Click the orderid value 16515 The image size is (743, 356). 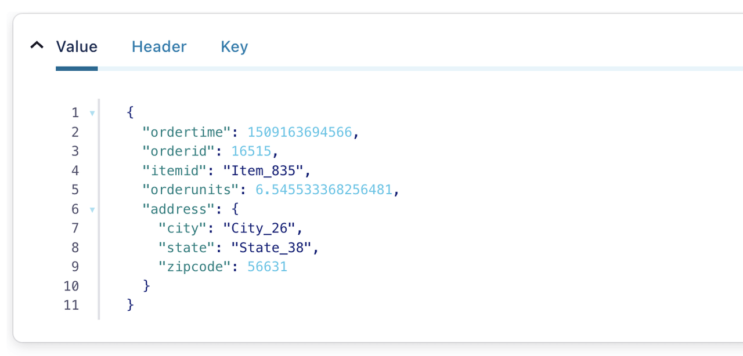click(x=251, y=151)
